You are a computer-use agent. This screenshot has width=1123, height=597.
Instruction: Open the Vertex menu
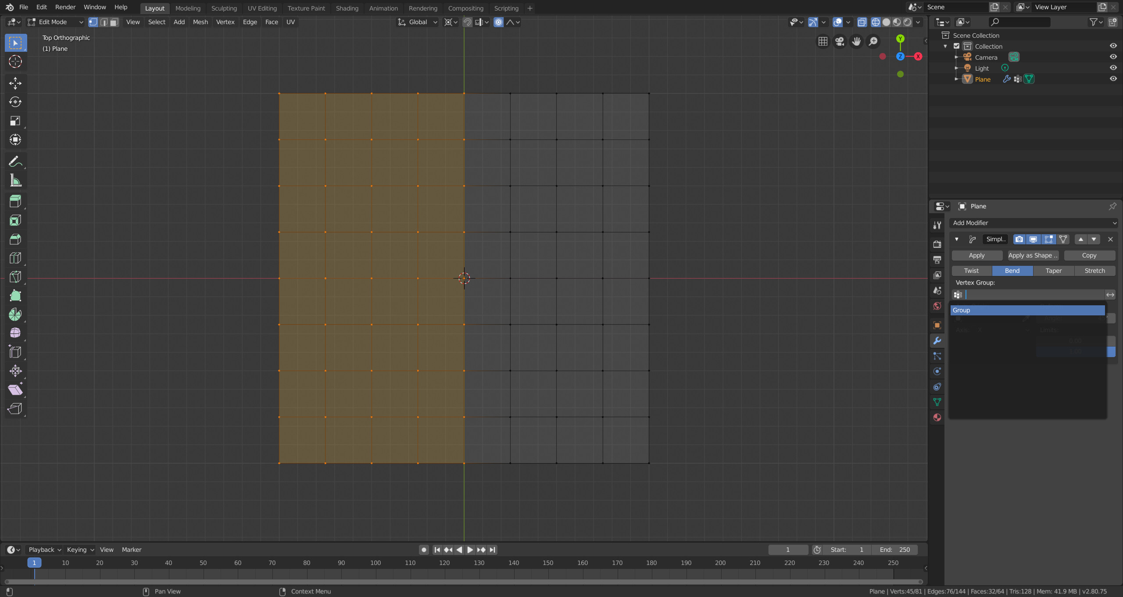click(x=225, y=22)
